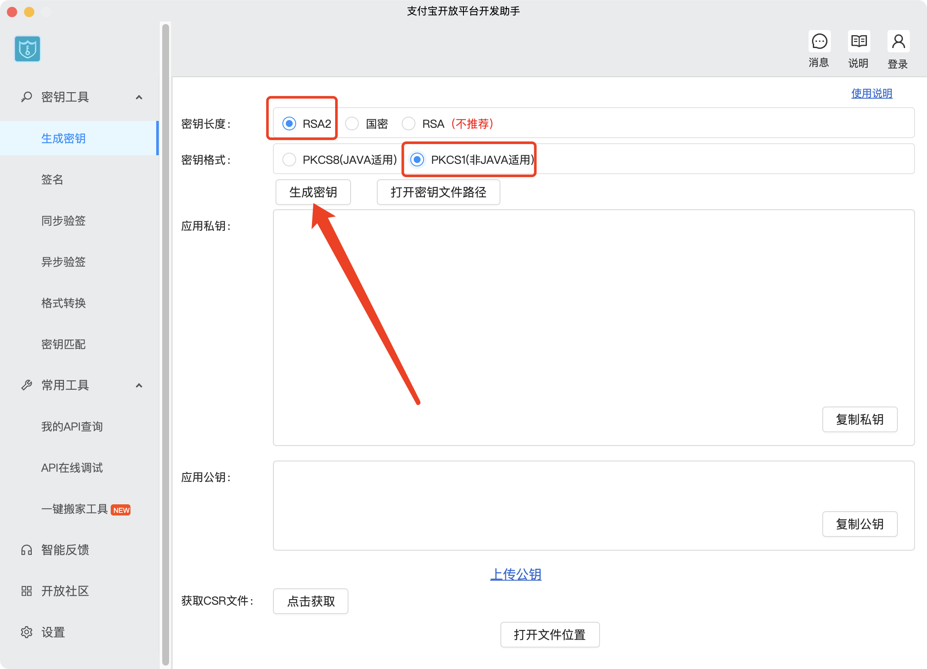927x669 pixels.
Task: Click the red close window button
Action: [12, 12]
